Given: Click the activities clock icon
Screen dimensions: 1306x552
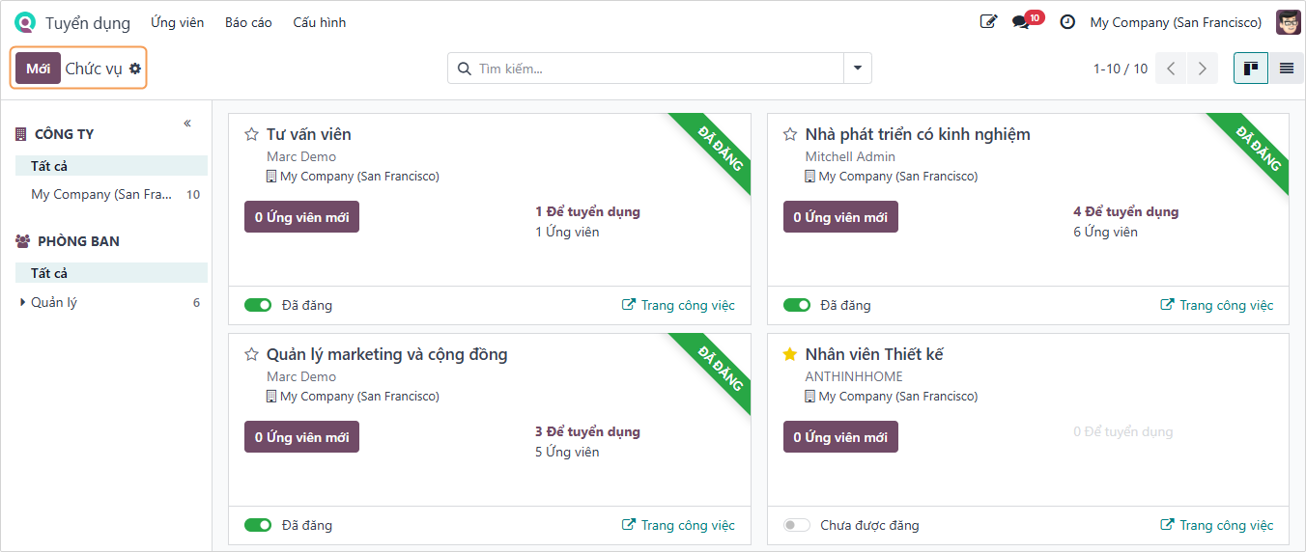Looking at the screenshot, I should pyautogui.click(x=1067, y=21).
